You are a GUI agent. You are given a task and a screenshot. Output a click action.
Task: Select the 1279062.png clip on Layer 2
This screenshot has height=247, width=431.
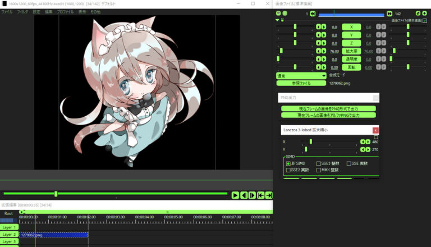(53, 235)
